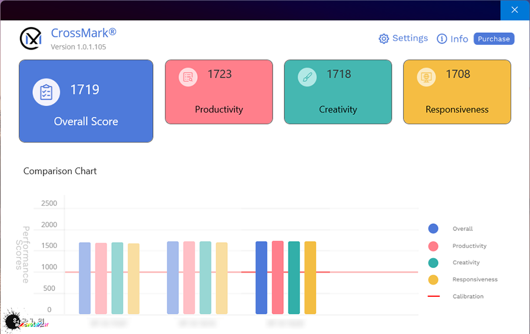Viewport: 530px width, 334px height.
Task: Click the Info circle icon
Action: click(x=442, y=38)
